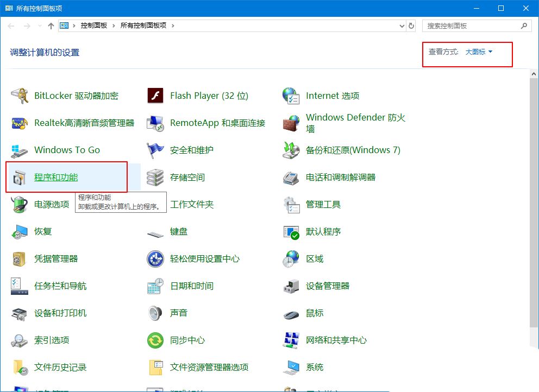Open the 轻松使用设置中心 icon

[x=155, y=259]
